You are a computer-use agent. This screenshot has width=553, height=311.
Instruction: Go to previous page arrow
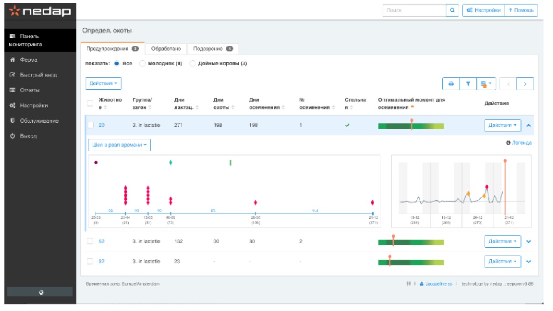508,84
